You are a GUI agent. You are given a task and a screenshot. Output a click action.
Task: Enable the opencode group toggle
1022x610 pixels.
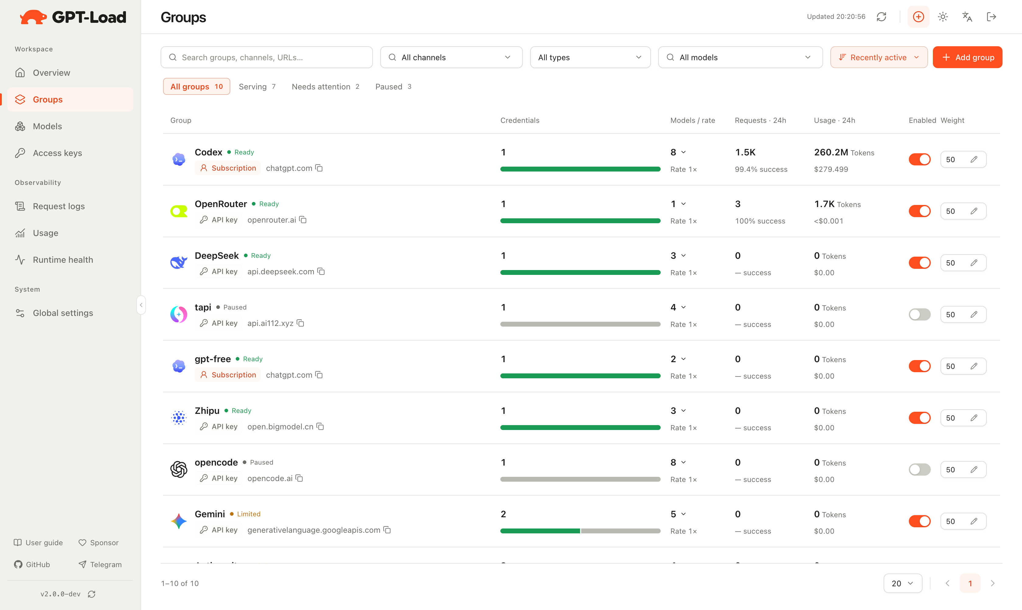point(919,470)
